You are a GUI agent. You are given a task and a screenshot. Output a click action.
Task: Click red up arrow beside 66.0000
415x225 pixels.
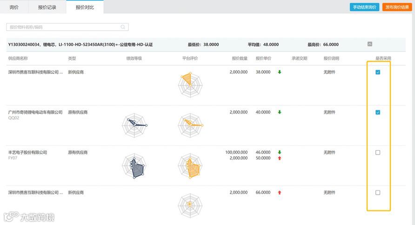[280, 193]
